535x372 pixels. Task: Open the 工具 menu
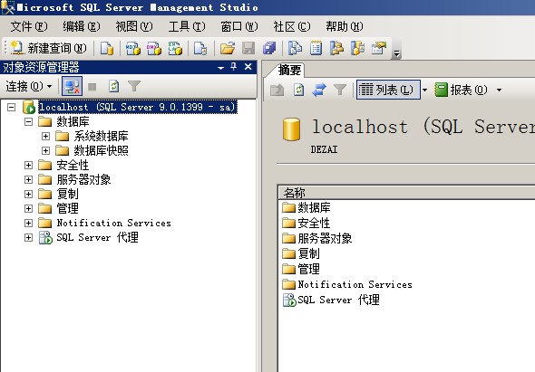pyautogui.click(x=187, y=26)
